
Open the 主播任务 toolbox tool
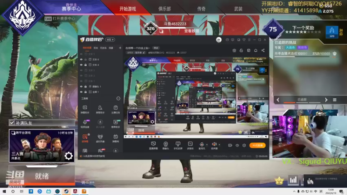[115, 109]
